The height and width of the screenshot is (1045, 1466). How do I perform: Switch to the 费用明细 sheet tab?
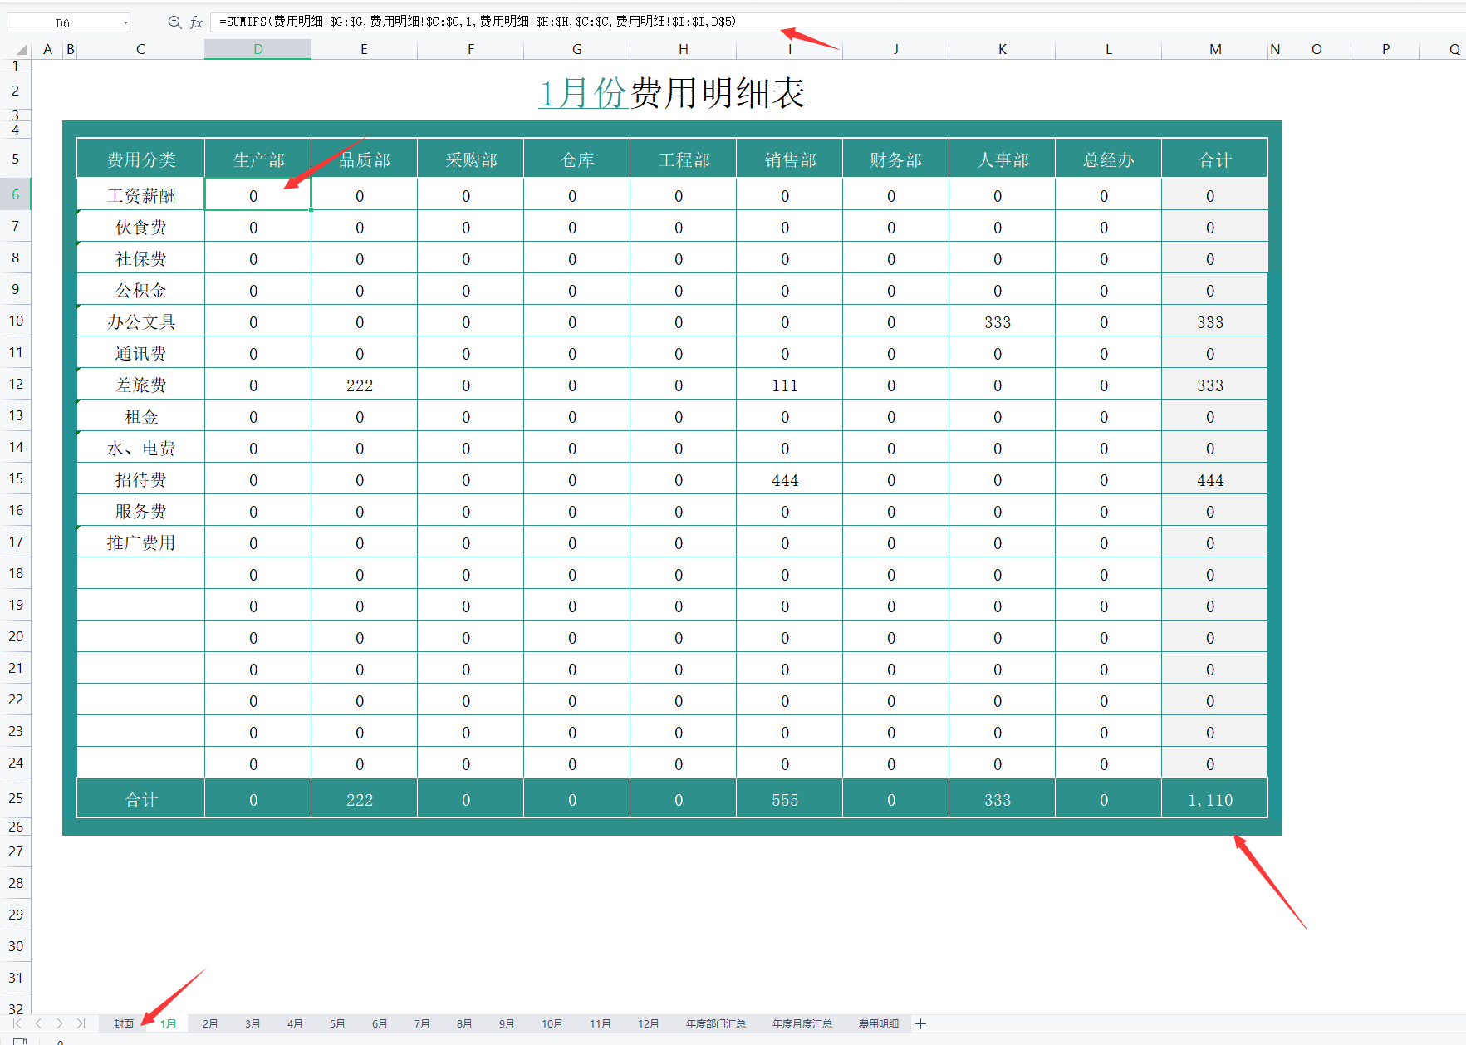[x=879, y=1023]
